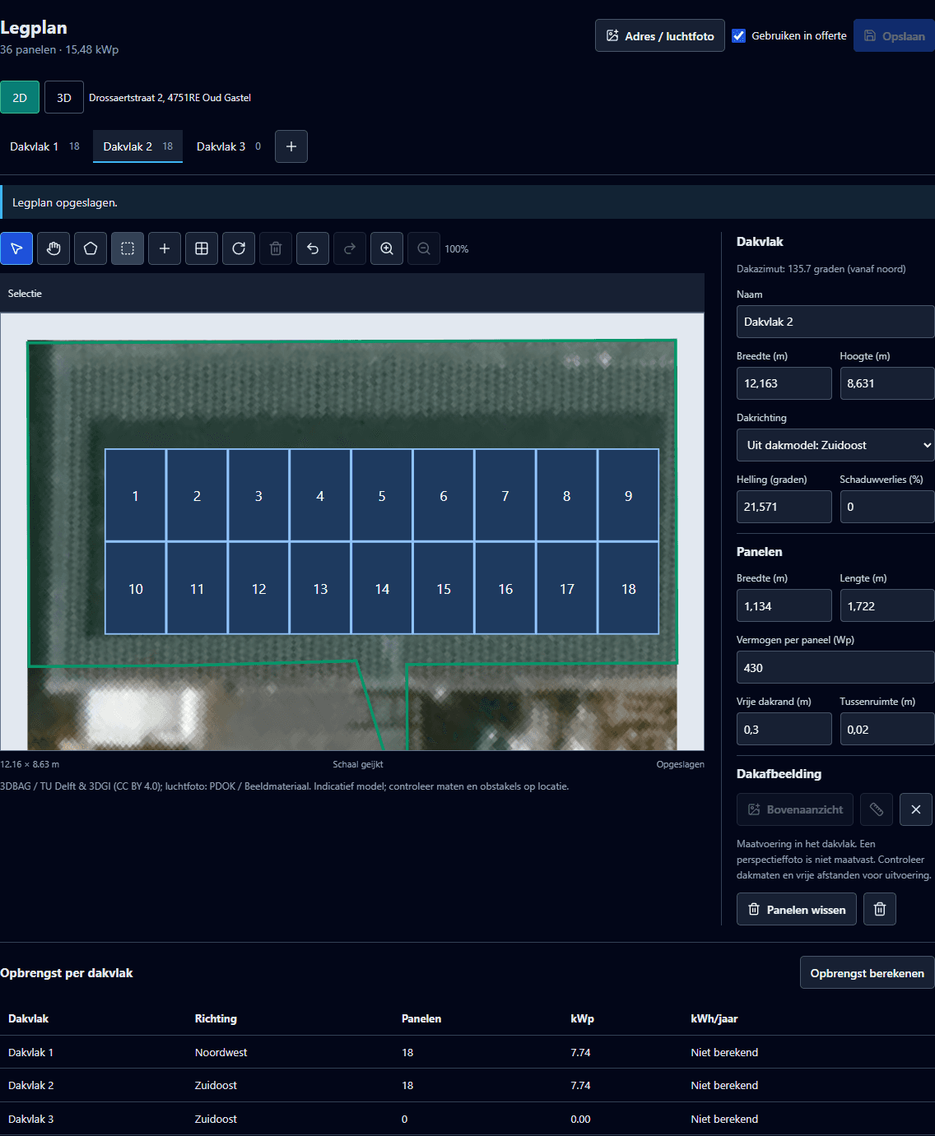
Task: Choose the polygon draw tool
Action: [91, 248]
